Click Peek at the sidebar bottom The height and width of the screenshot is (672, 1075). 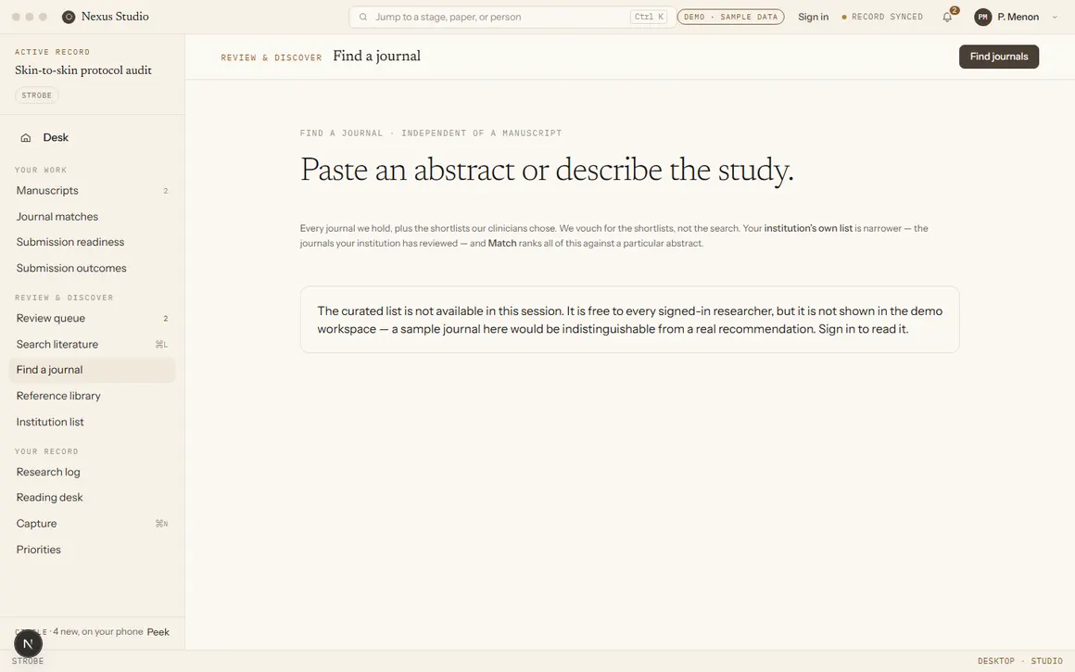(x=158, y=632)
